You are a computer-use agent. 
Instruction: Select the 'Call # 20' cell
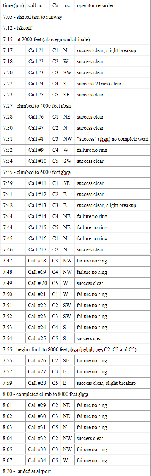(38, 283)
